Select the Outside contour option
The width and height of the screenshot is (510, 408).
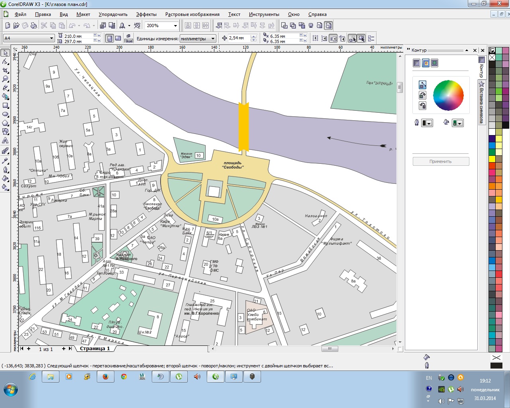434,63
